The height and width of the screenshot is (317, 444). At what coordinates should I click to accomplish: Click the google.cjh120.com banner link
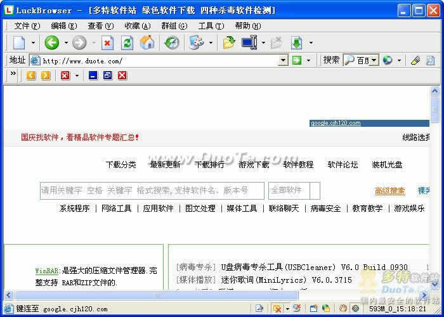coord(336,123)
